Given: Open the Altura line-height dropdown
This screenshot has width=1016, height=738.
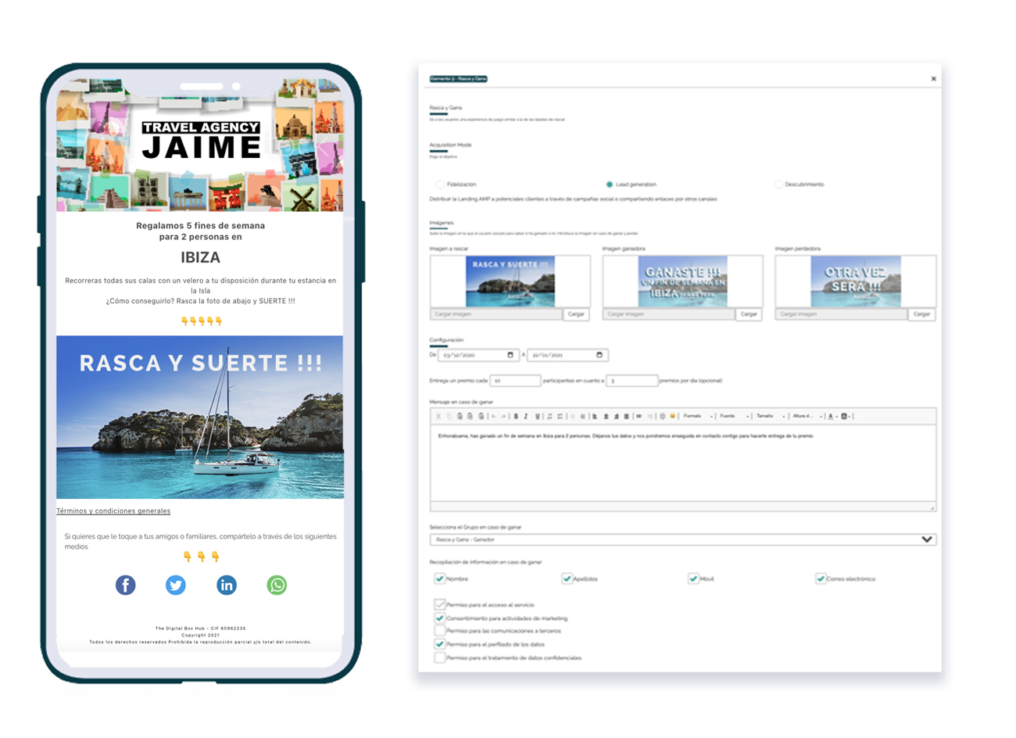Looking at the screenshot, I should point(807,416).
